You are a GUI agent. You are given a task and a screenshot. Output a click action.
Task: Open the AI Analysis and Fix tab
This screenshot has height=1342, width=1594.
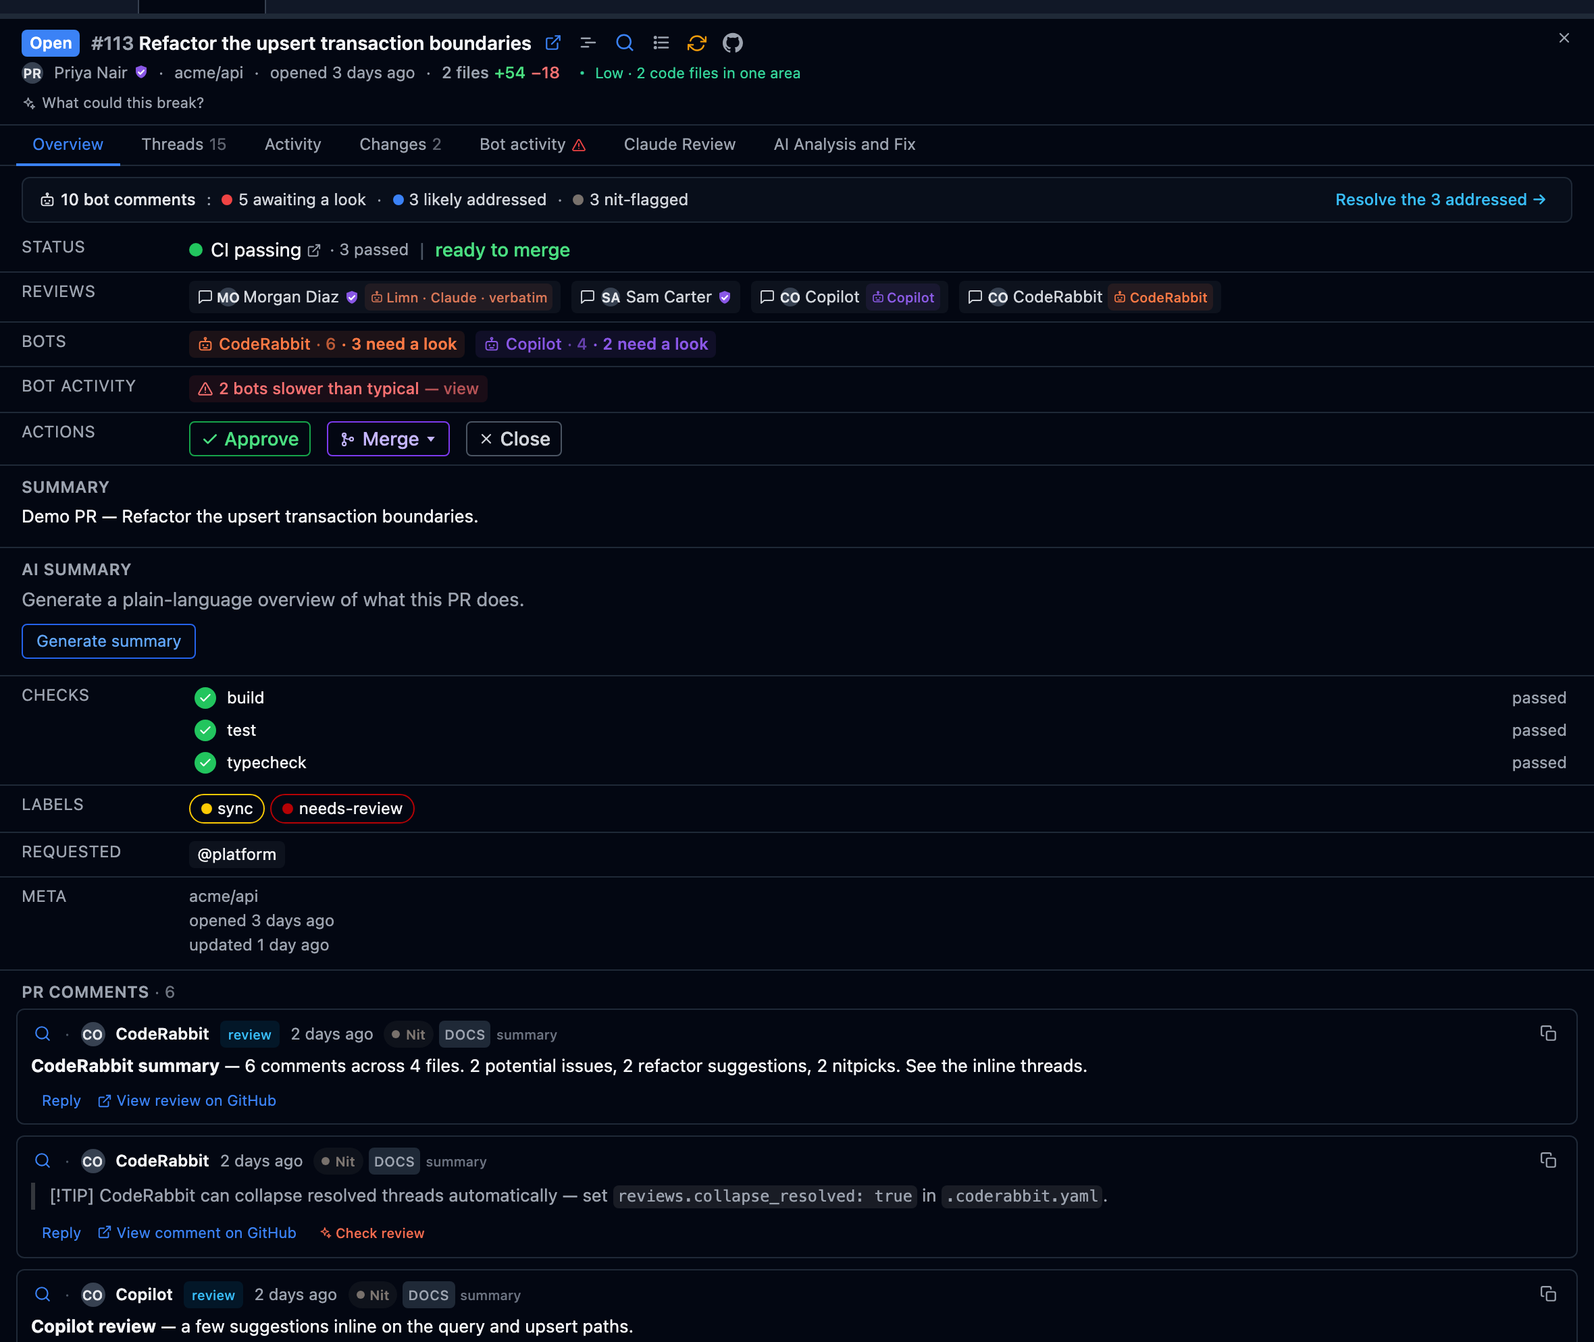(844, 144)
